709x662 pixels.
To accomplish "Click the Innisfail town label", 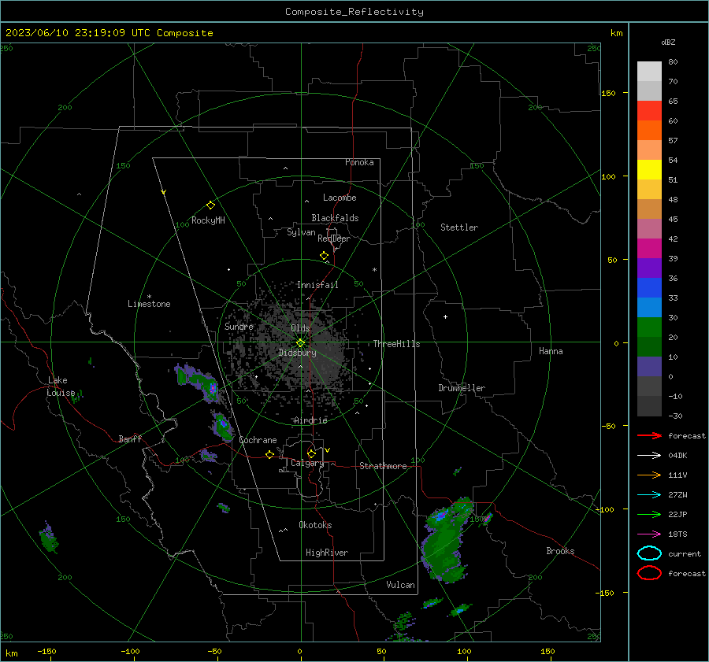I will click(317, 285).
